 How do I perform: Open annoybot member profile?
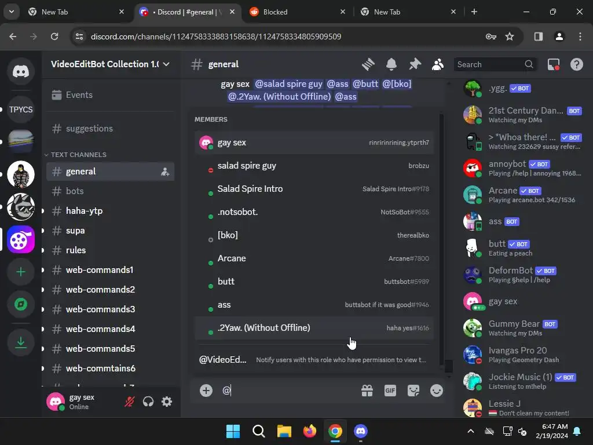pos(522,168)
